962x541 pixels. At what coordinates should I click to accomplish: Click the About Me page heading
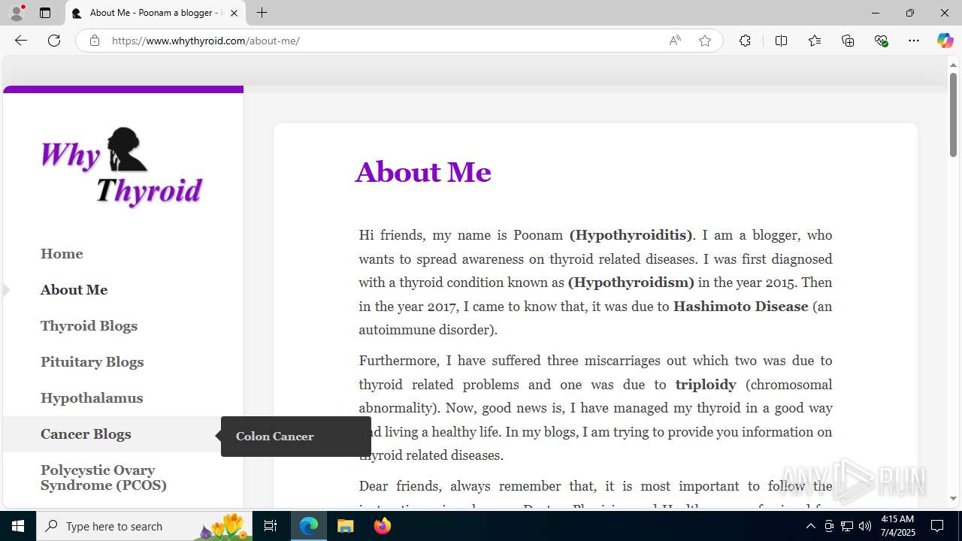[423, 172]
